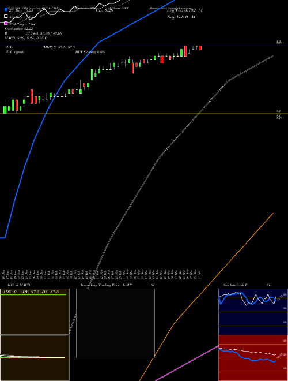Click the '(MGR) 0, 87.5, 87.5' ADX values
This screenshot has height=381, width=288.
click(59, 47)
